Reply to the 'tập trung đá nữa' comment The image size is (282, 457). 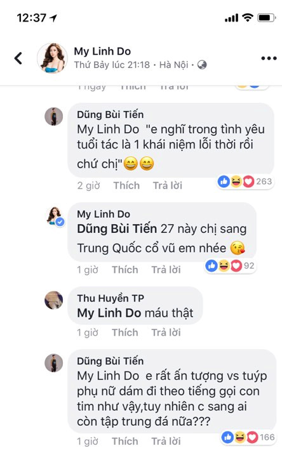(x=166, y=441)
